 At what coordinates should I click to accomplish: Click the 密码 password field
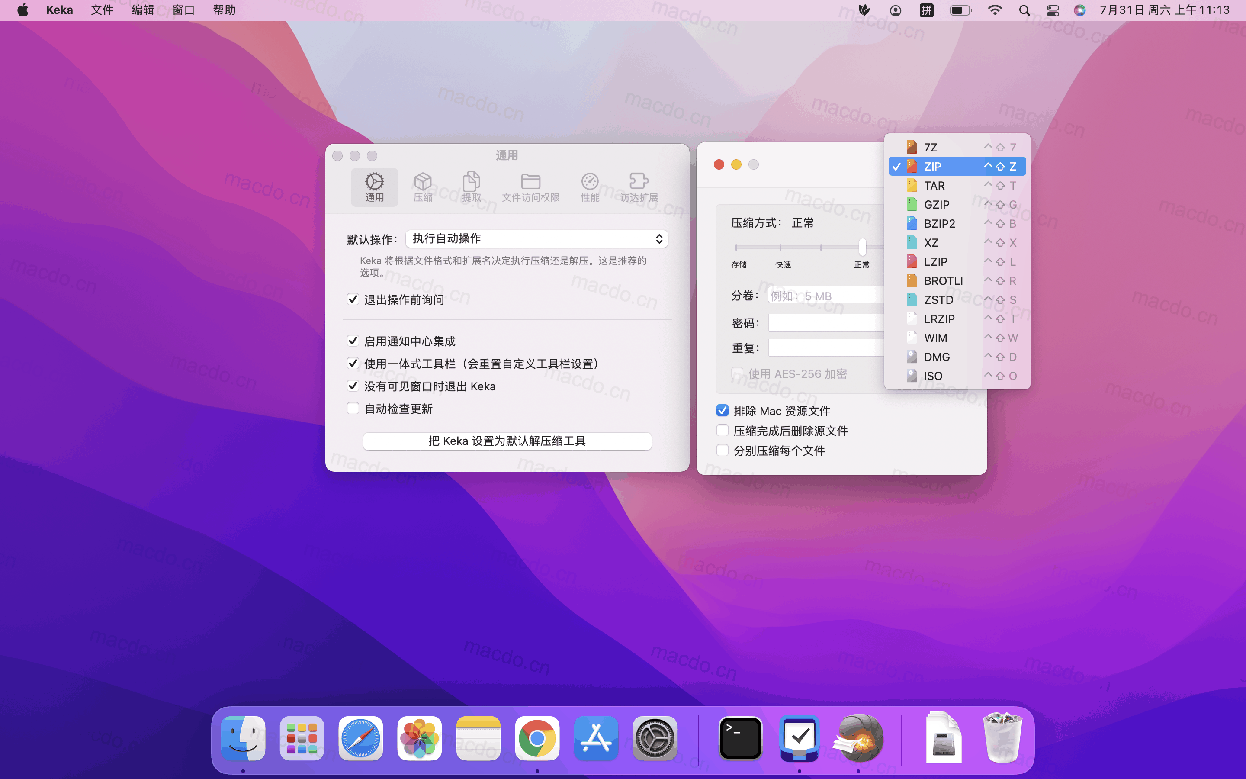(826, 323)
